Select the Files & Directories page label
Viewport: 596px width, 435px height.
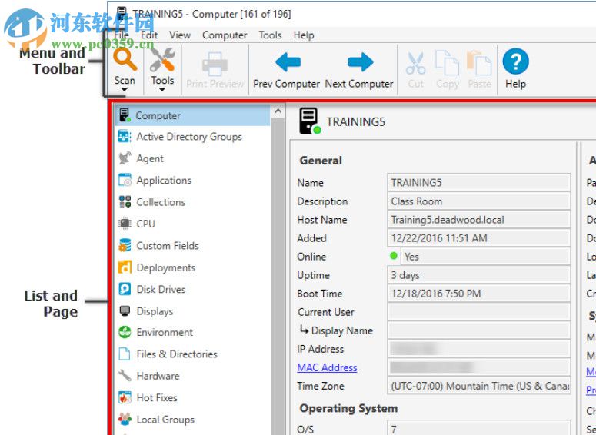coord(177,354)
